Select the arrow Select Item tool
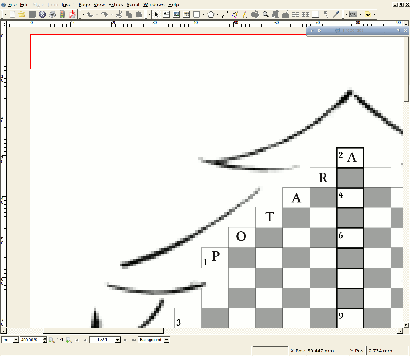Viewport: 410px width, 356px height. (156, 14)
